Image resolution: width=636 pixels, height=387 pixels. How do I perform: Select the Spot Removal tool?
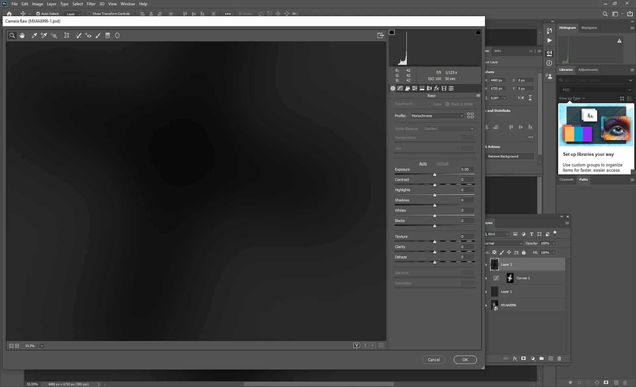click(x=79, y=35)
